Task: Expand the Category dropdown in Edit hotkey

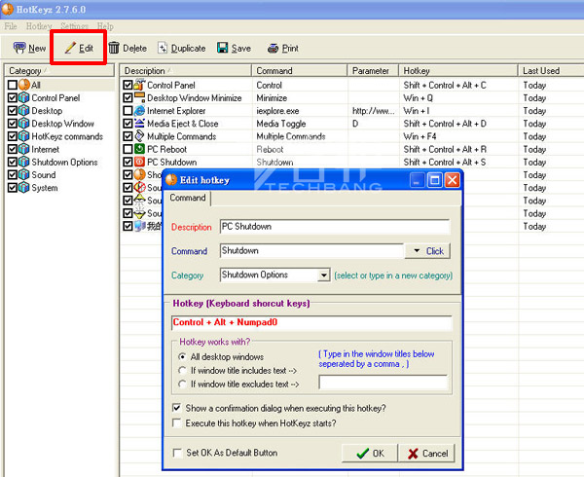Action: [x=324, y=275]
